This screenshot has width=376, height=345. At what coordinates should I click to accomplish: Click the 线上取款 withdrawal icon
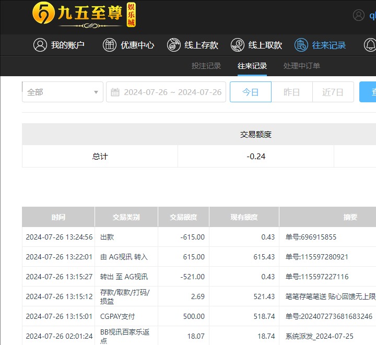(238, 45)
